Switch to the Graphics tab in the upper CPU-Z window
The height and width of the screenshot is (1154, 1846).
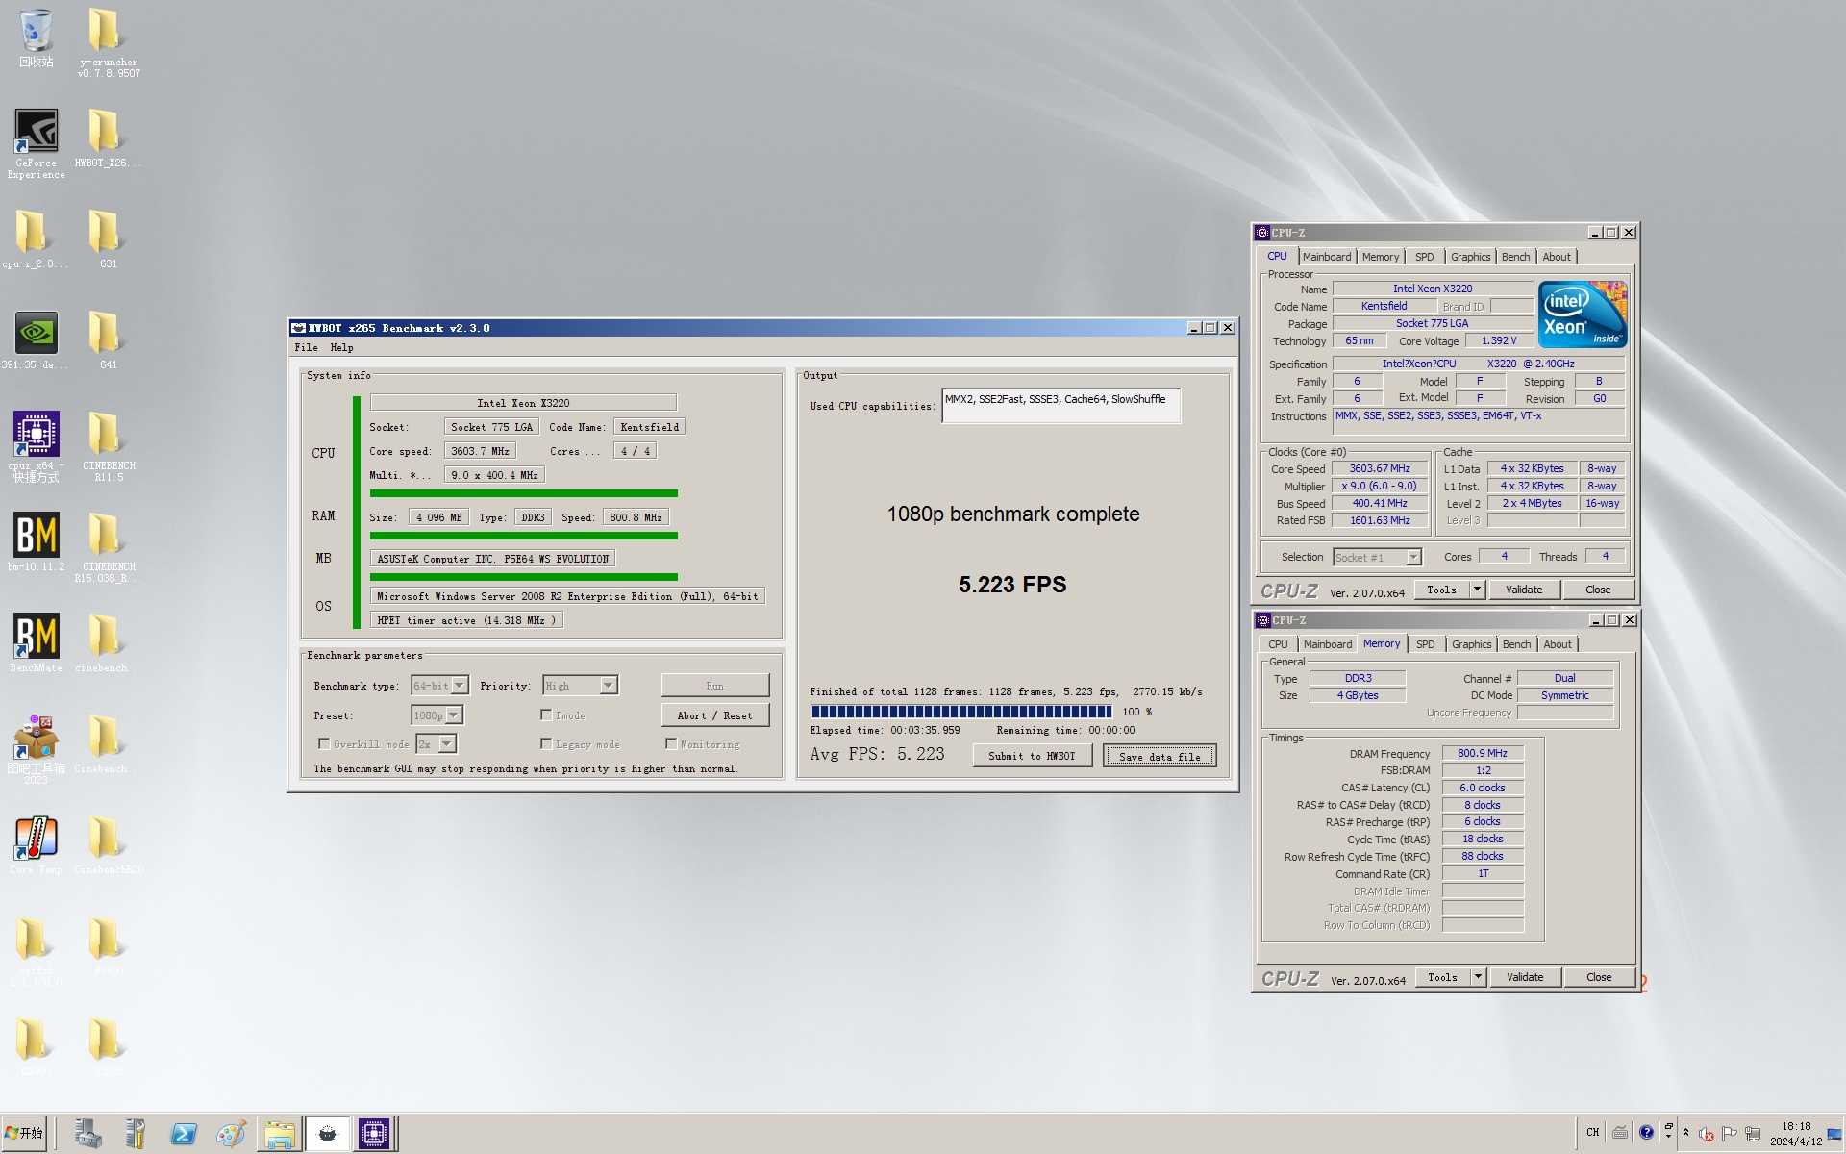pyautogui.click(x=1470, y=257)
